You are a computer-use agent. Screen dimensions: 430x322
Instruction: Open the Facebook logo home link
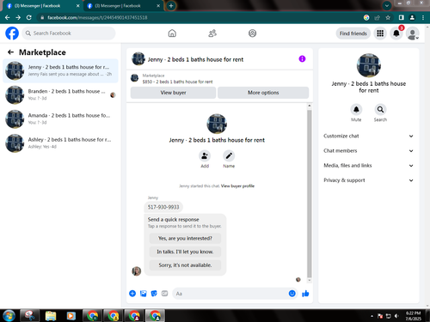pyautogui.click(x=12, y=33)
